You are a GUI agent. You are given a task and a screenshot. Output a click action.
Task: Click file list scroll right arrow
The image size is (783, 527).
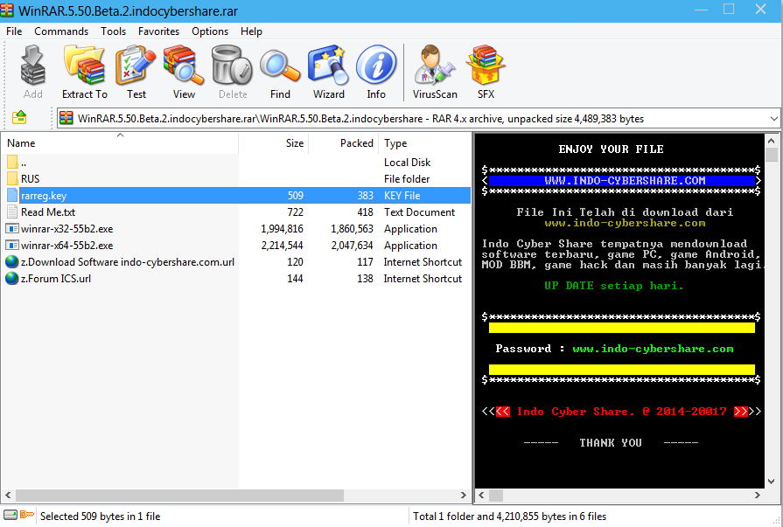pyautogui.click(x=464, y=495)
